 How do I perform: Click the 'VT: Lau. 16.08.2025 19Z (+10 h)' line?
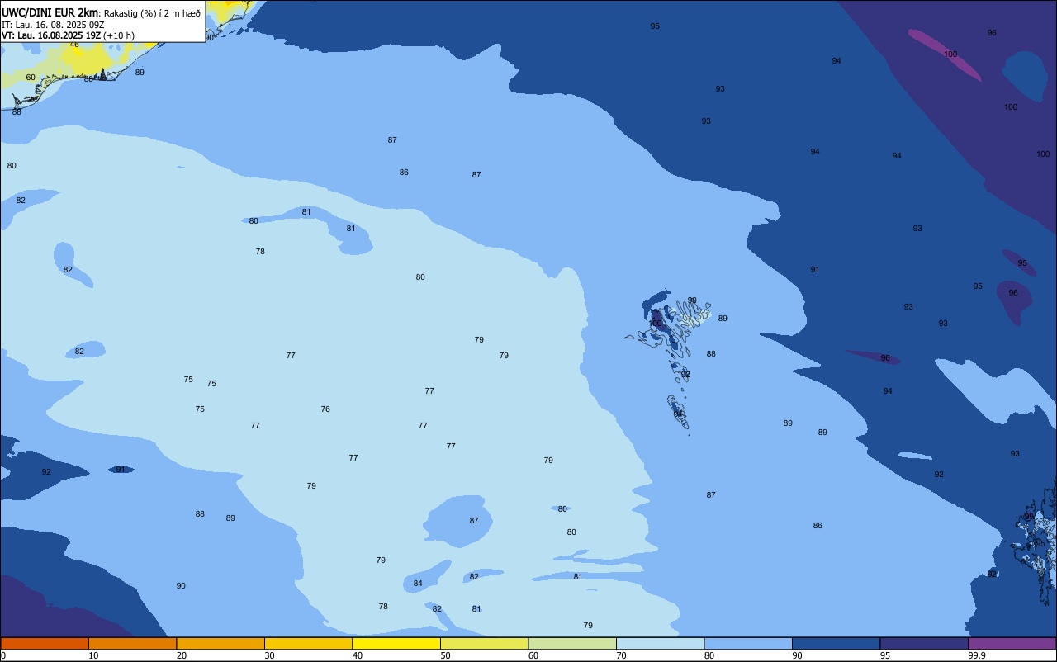pos(68,35)
